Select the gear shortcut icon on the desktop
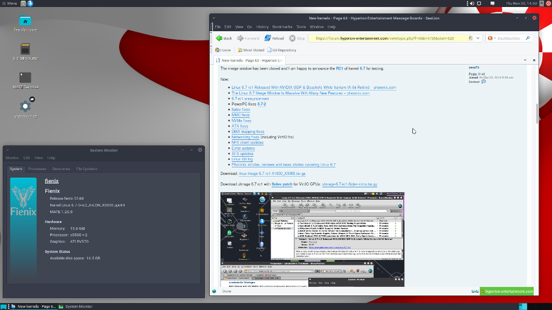The height and width of the screenshot is (310, 552). (25, 105)
